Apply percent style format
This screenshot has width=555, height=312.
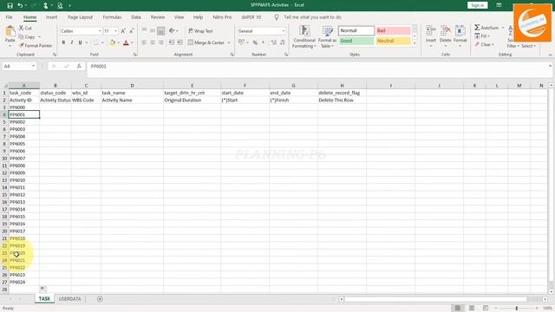point(255,42)
